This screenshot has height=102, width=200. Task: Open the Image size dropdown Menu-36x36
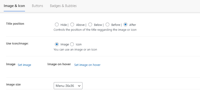68,86
